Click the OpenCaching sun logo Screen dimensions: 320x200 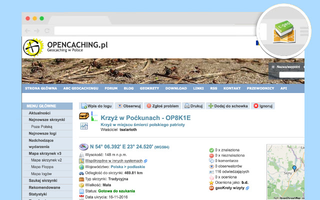coord(33,47)
